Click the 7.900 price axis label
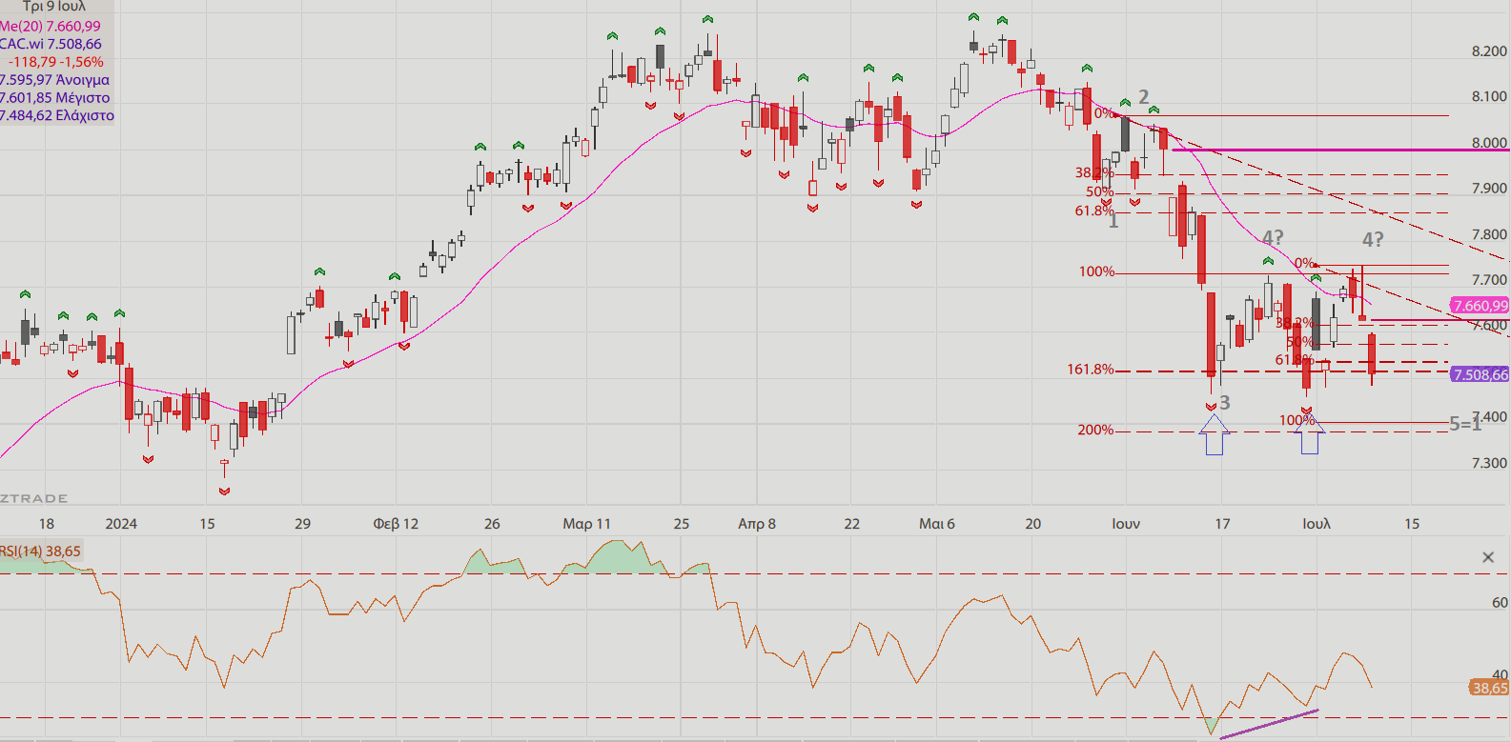Image resolution: width=1511 pixels, height=742 pixels. pos(1489,189)
